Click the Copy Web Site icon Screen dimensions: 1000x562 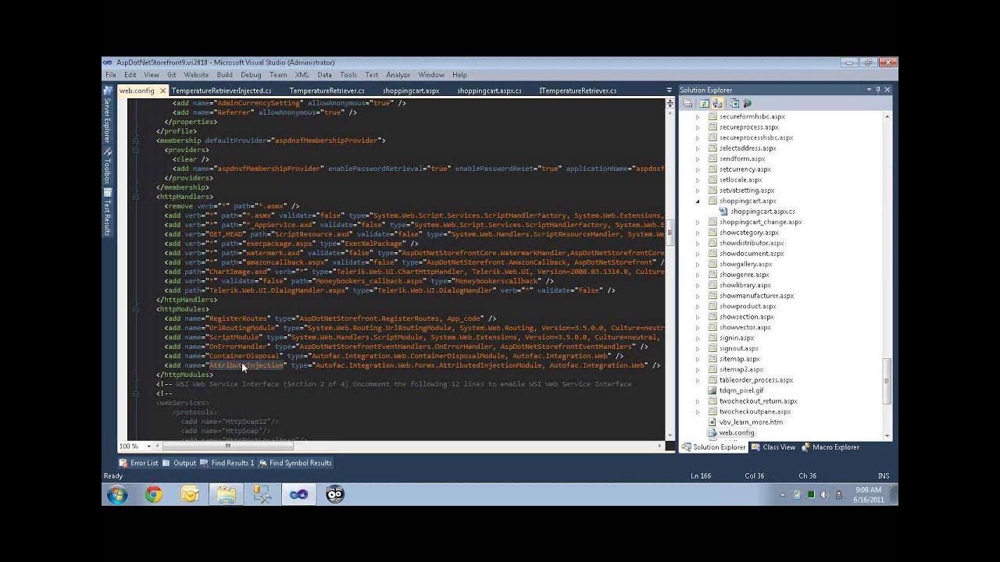pos(734,103)
